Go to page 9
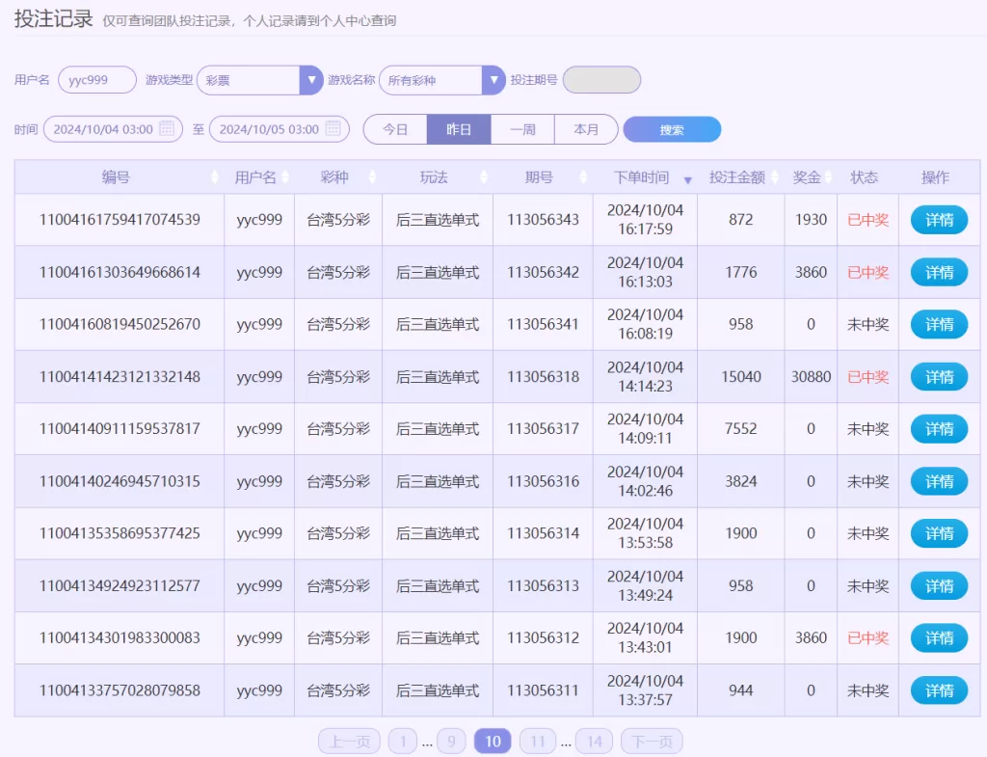Image resolution: width=987 pixels, height=757 pixels. tap(451, 742)
